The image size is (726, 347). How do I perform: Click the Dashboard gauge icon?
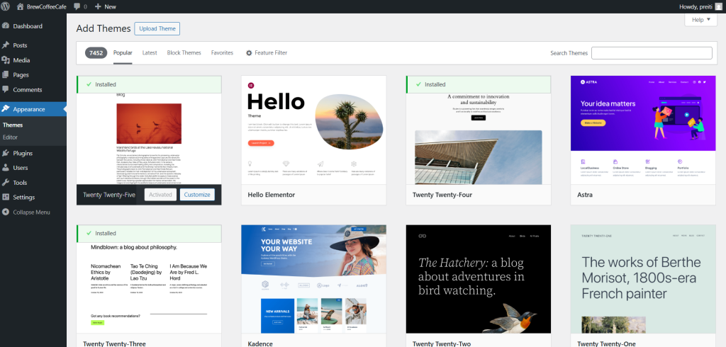click(x=6, y=26)
